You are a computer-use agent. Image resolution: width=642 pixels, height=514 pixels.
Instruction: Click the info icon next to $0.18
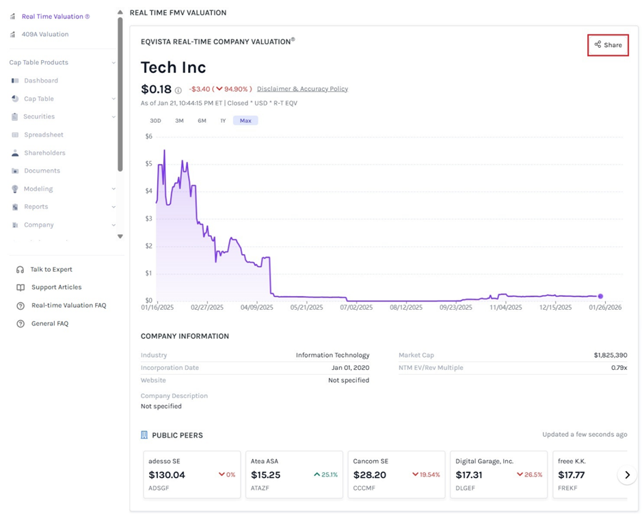[178, 90]
